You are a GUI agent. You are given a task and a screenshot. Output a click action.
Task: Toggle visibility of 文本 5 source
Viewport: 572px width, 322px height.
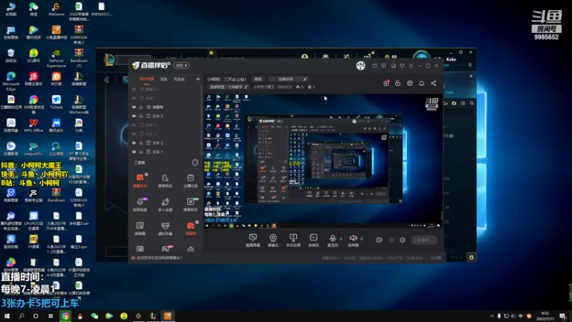134,116
